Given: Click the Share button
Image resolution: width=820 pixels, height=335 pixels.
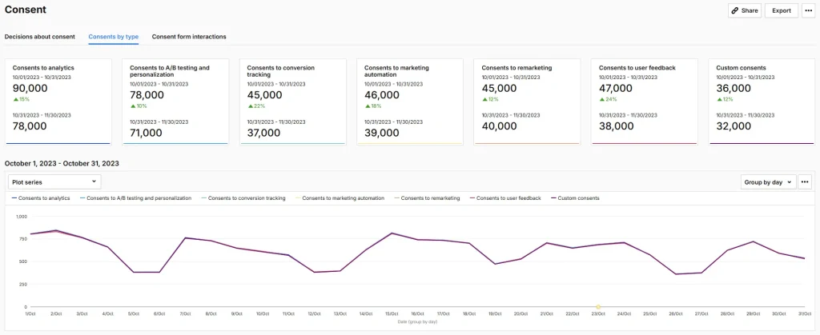Looking at the screenshot, I should pos(744,10).
